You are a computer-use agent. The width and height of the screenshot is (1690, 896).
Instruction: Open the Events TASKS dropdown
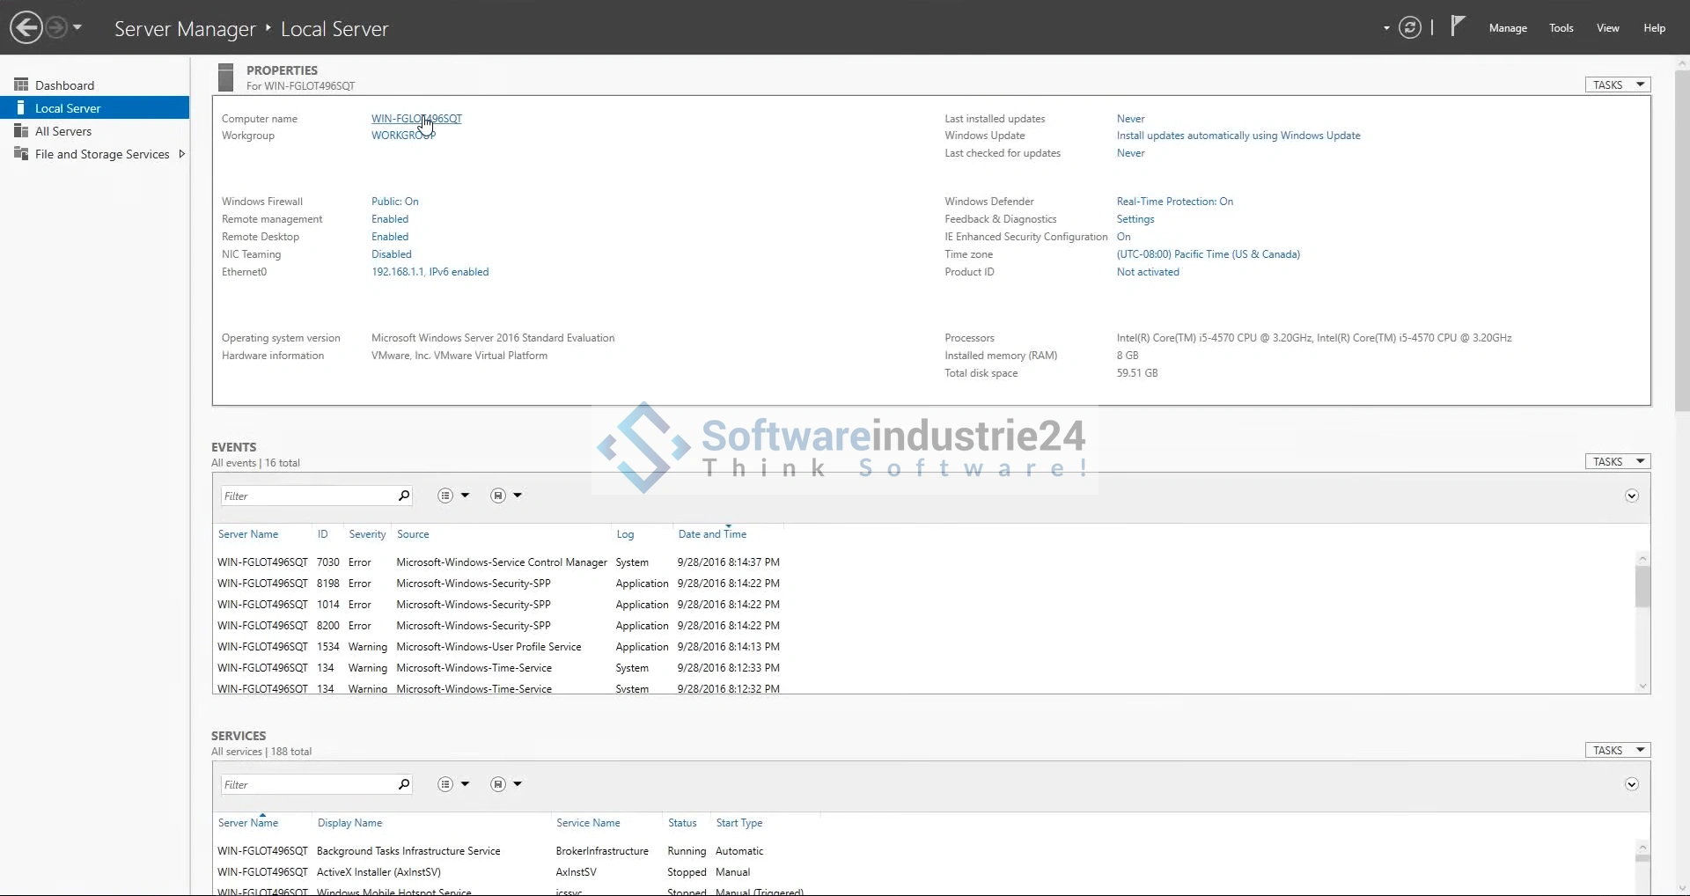pos(1618,462)
